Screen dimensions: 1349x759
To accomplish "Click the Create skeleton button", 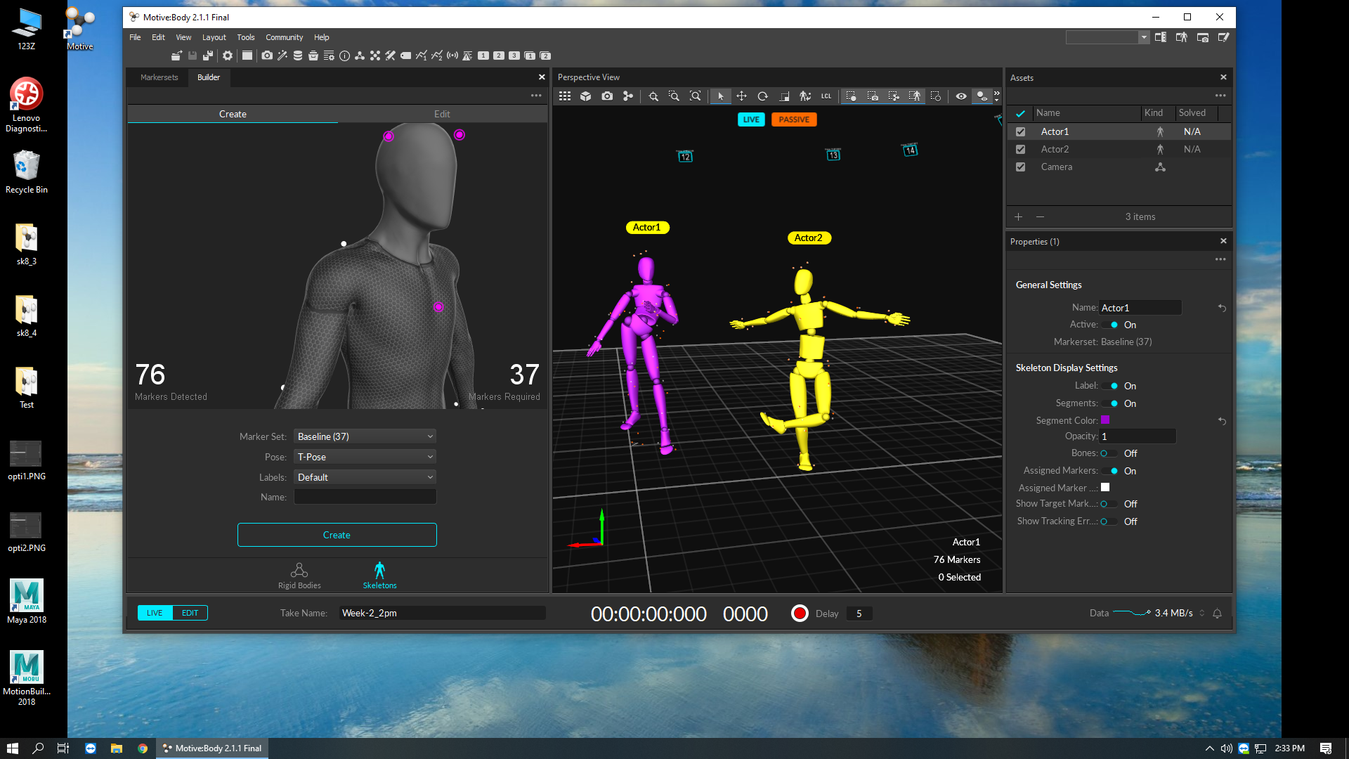I will click(337, 535).
